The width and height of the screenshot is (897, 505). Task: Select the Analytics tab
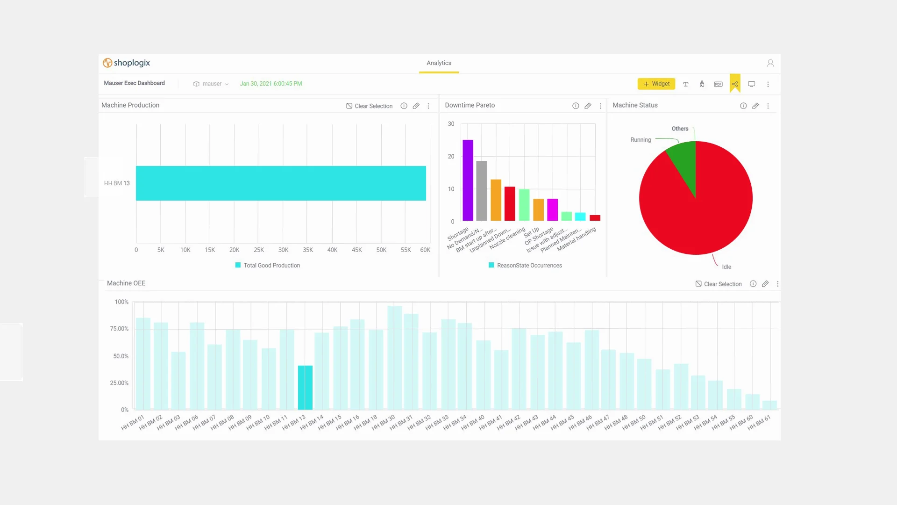439,63
